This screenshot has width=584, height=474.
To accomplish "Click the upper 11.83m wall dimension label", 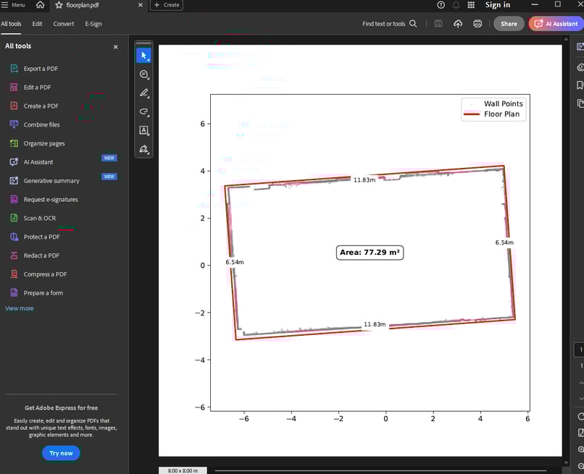I will pyautogui.click(x=364, y=180).
